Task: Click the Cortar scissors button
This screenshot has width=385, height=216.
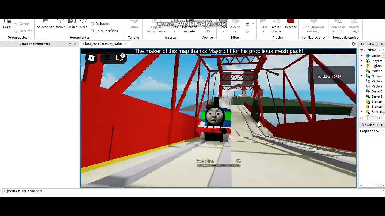Action: click(22, 24)
